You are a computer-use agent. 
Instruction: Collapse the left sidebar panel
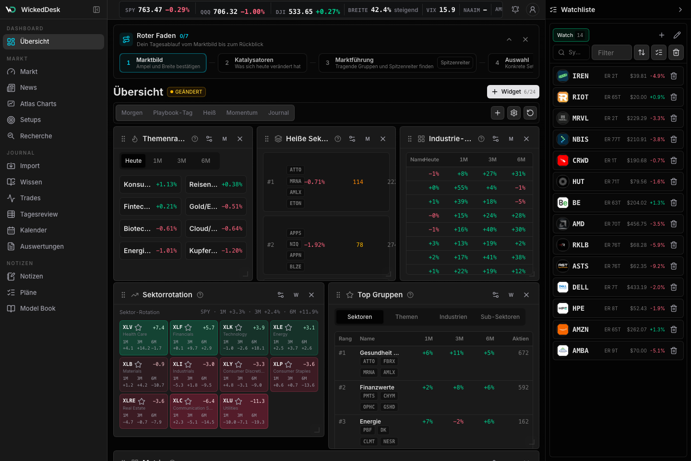(x=96, y=10)
